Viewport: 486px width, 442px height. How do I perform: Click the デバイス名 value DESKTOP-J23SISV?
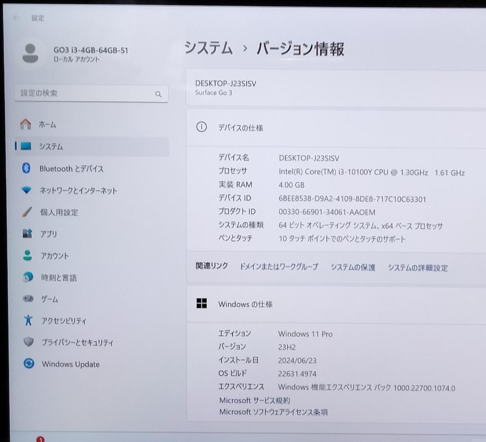click(x=309, y=158)
